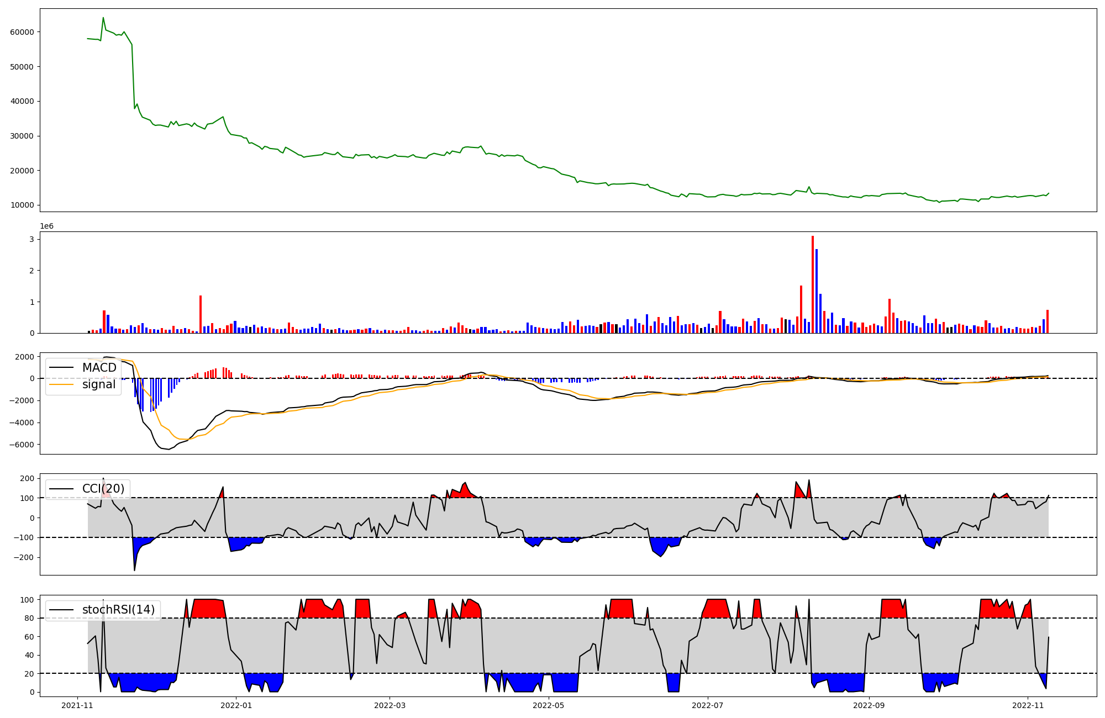Click the stochRSI(14) legend entry
The width and height of the screenshot is (1105, 718).
pos(118,610)
